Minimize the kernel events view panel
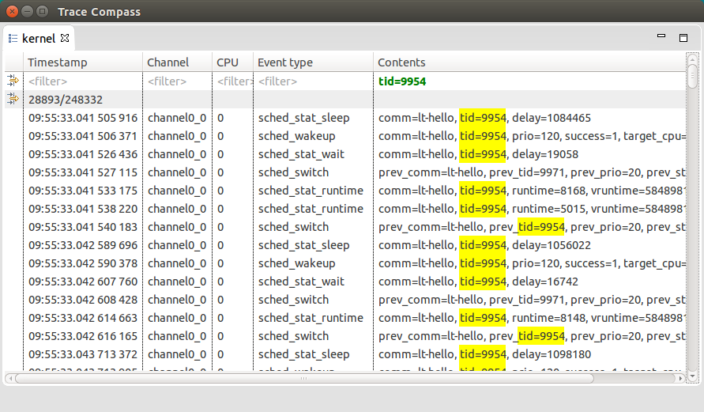Image resolution: width=704 pixels, height=412 pixels. pyautogui.click(x=662, y=36)
